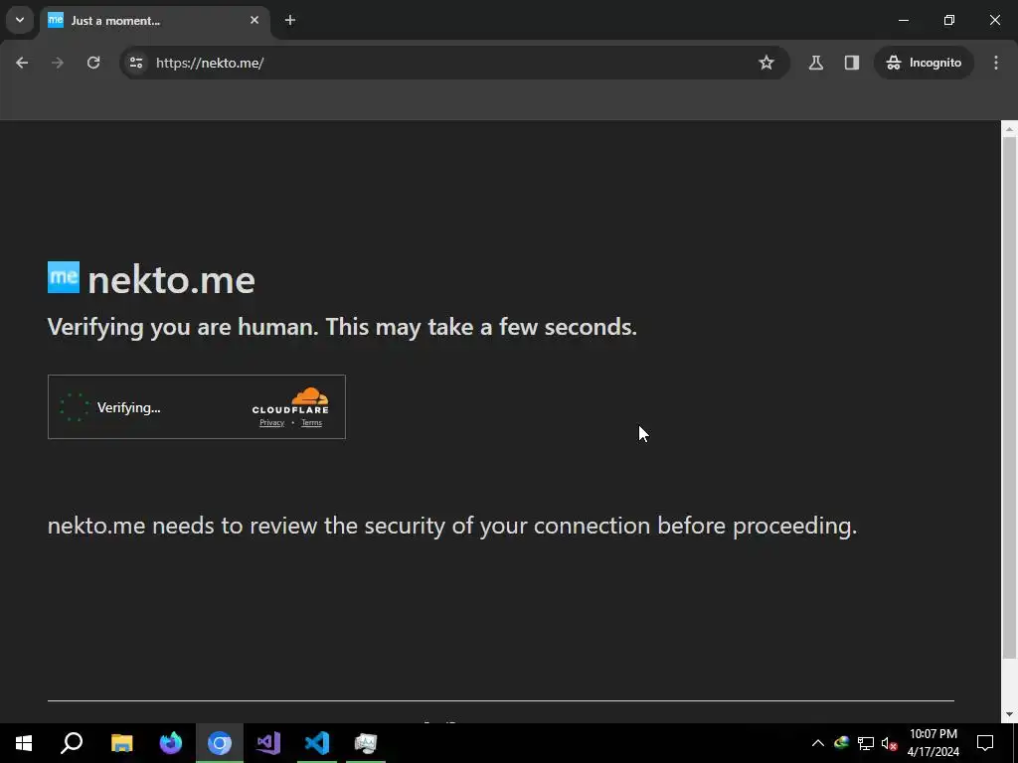Close the 'Just a moment...' tab

click(x=254, y=20)
